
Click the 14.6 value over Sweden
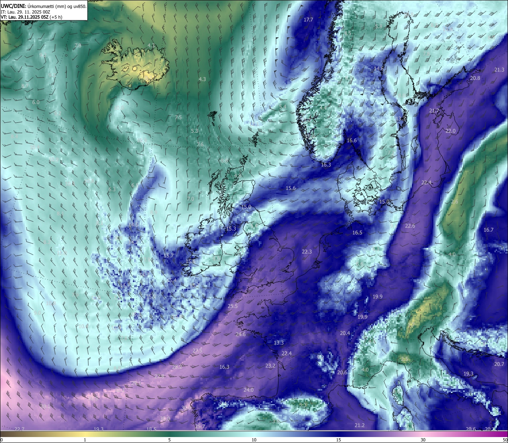[379, 69]
